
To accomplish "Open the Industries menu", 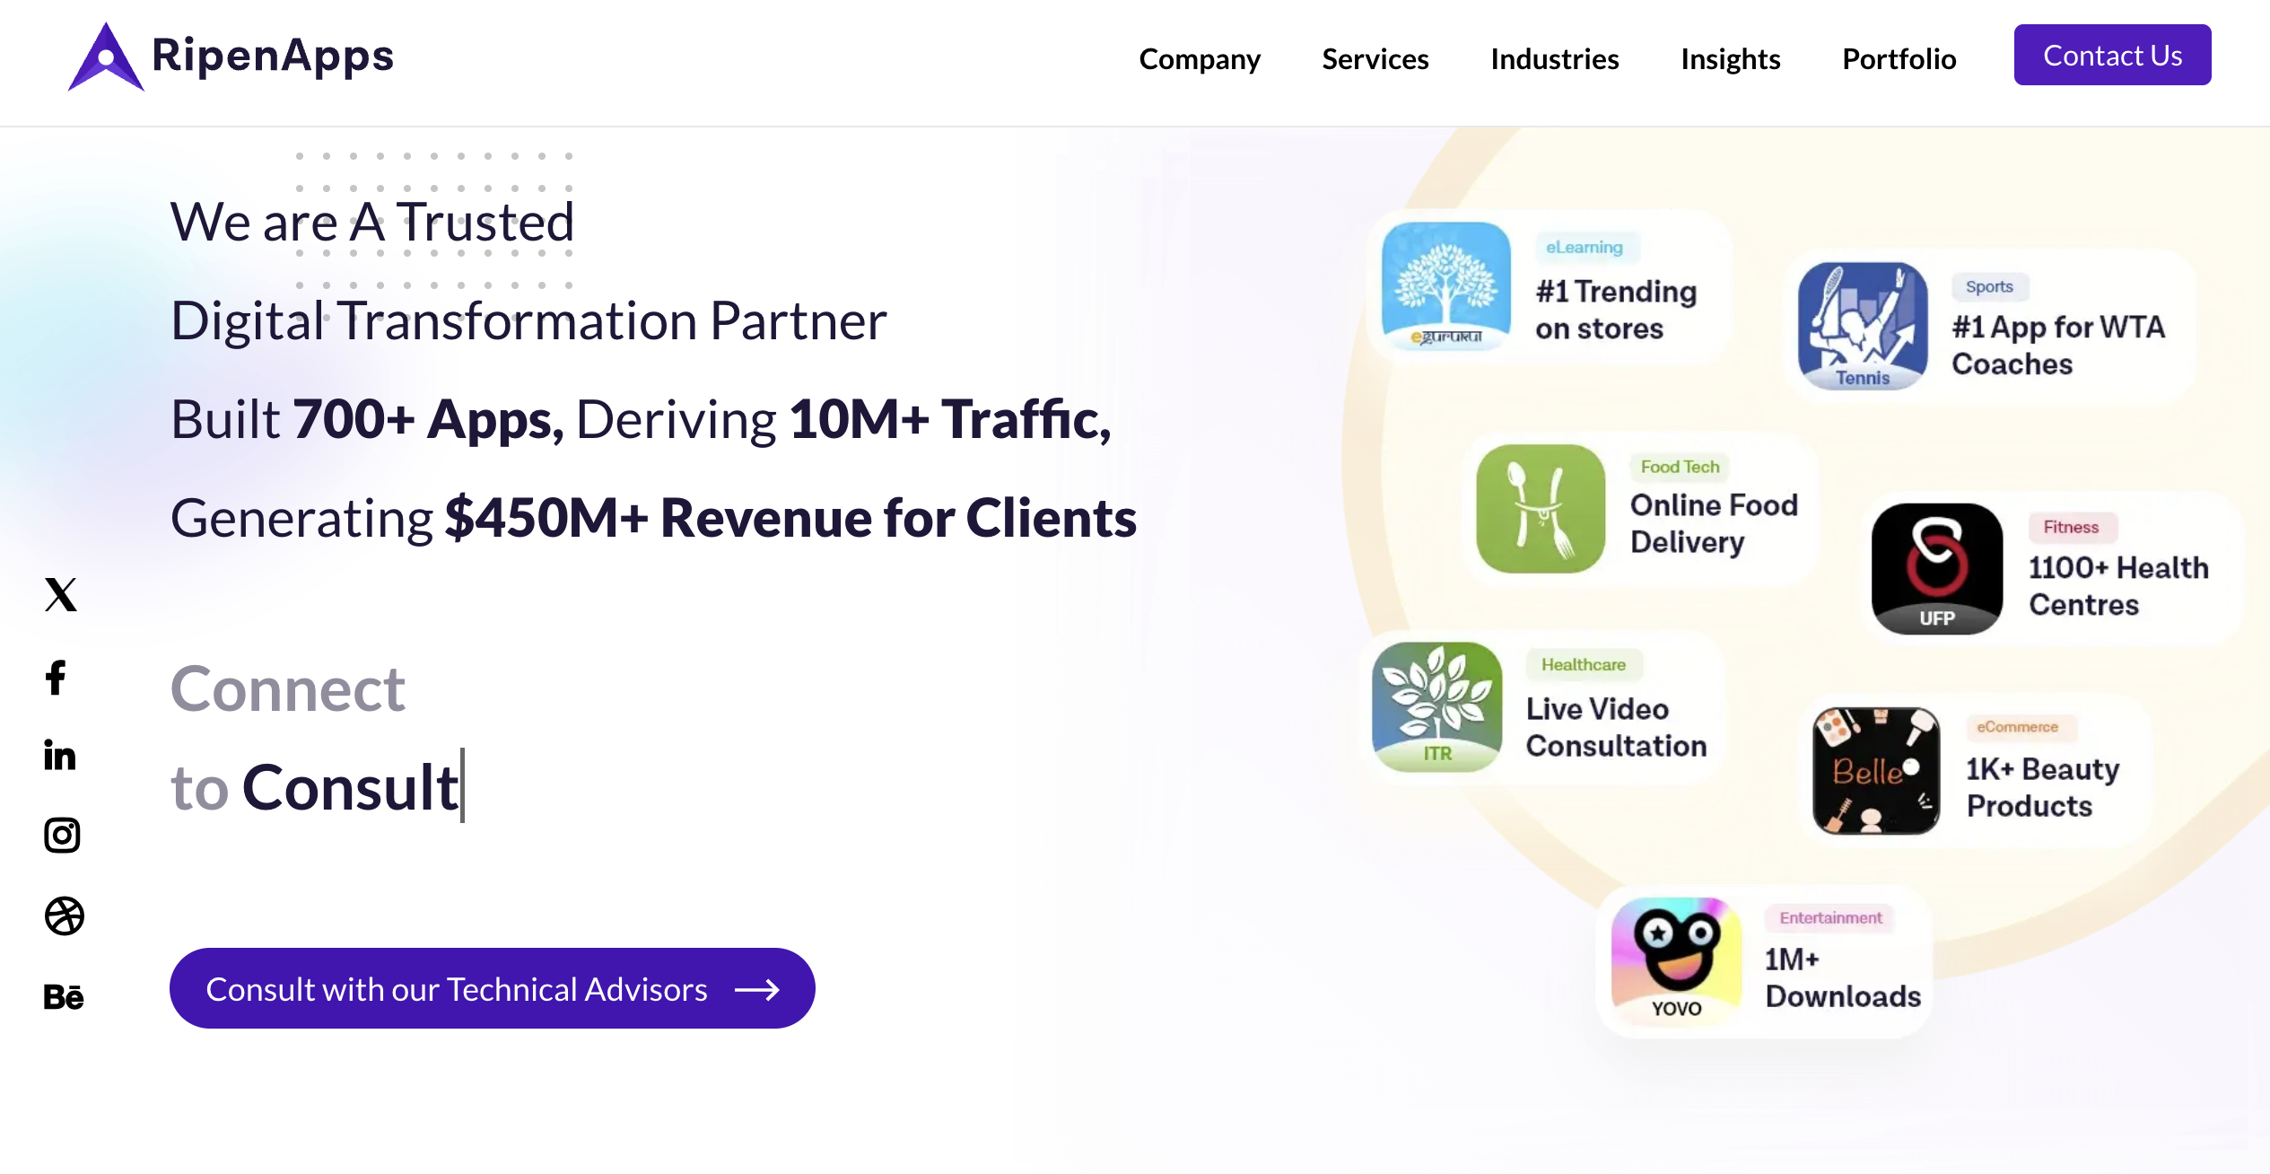I will 1555,58.
